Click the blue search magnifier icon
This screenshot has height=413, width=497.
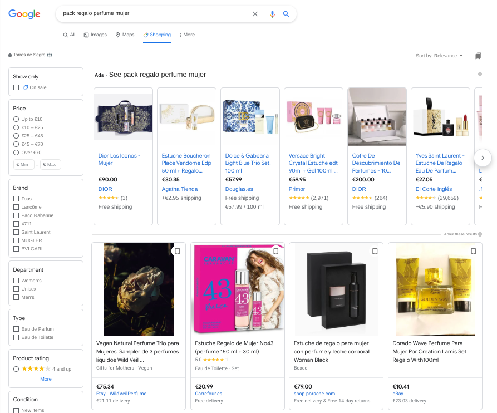tap(286, 14)
